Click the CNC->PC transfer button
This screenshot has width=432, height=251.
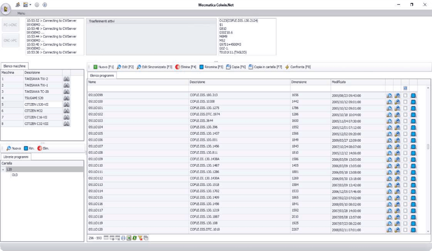point(10,40)
